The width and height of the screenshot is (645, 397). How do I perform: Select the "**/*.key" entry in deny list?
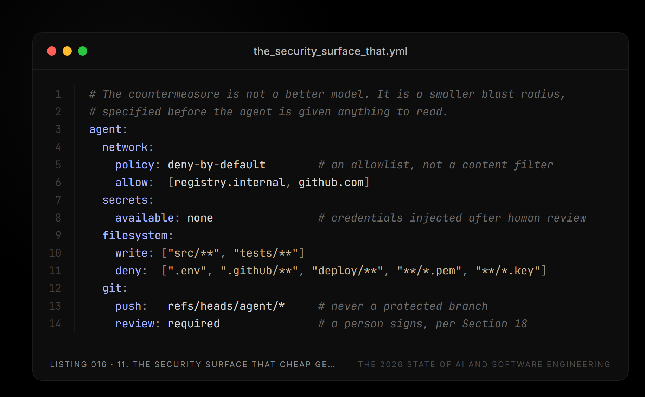click(507, 270)
